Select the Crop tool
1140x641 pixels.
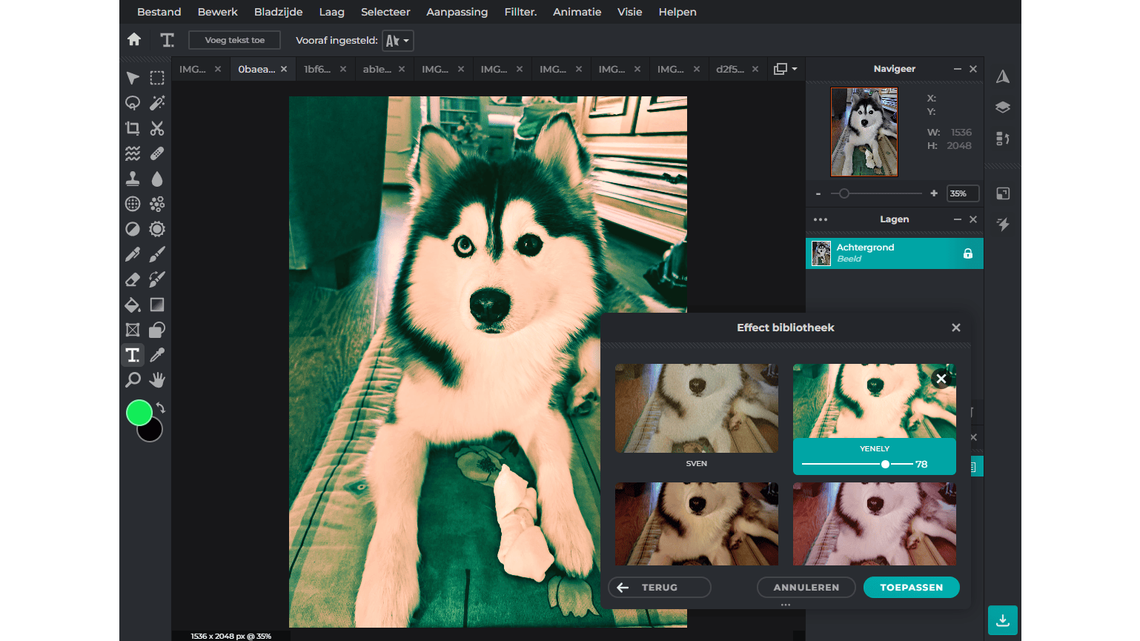[x=133, y=128]
